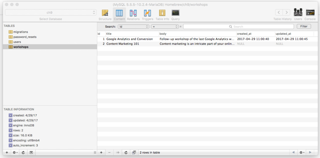The height and width of the screenshot is (158, 320).
Task: Click the sidebar resize grip handle
Action: (95, 152)
